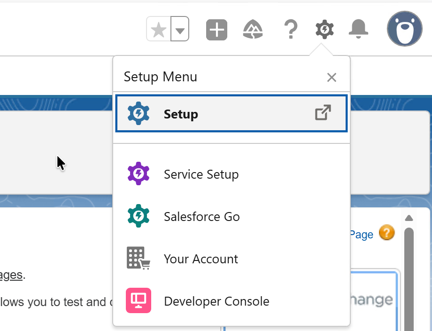The width and height of the screenshot is (432, 331).
Task: Follow the blue Page link
Action: click(362, 235)
